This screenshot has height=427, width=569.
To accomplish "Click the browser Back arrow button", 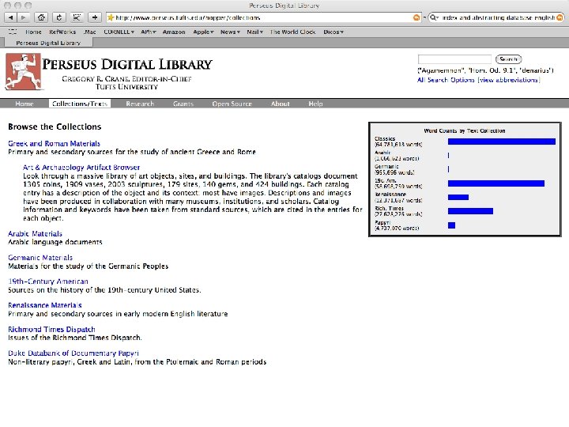I will (x=10, y=17).
